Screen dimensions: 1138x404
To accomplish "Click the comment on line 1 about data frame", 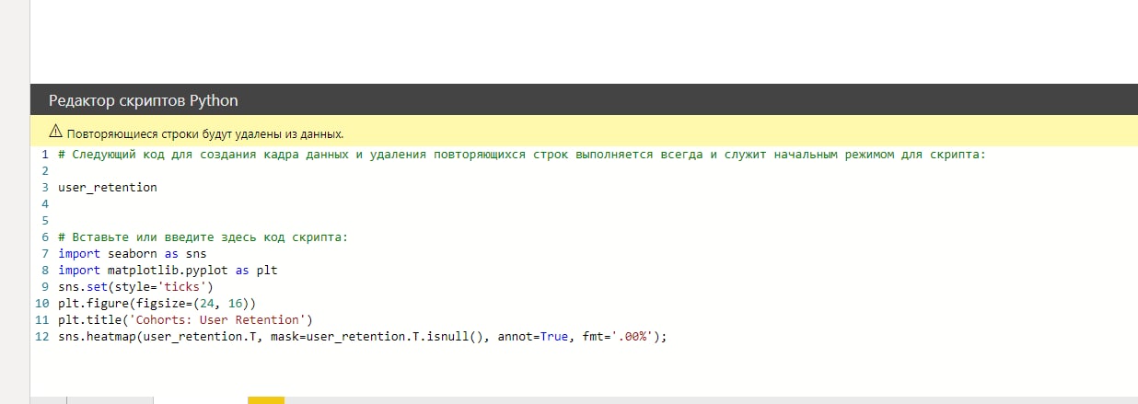I will (522, 154).
